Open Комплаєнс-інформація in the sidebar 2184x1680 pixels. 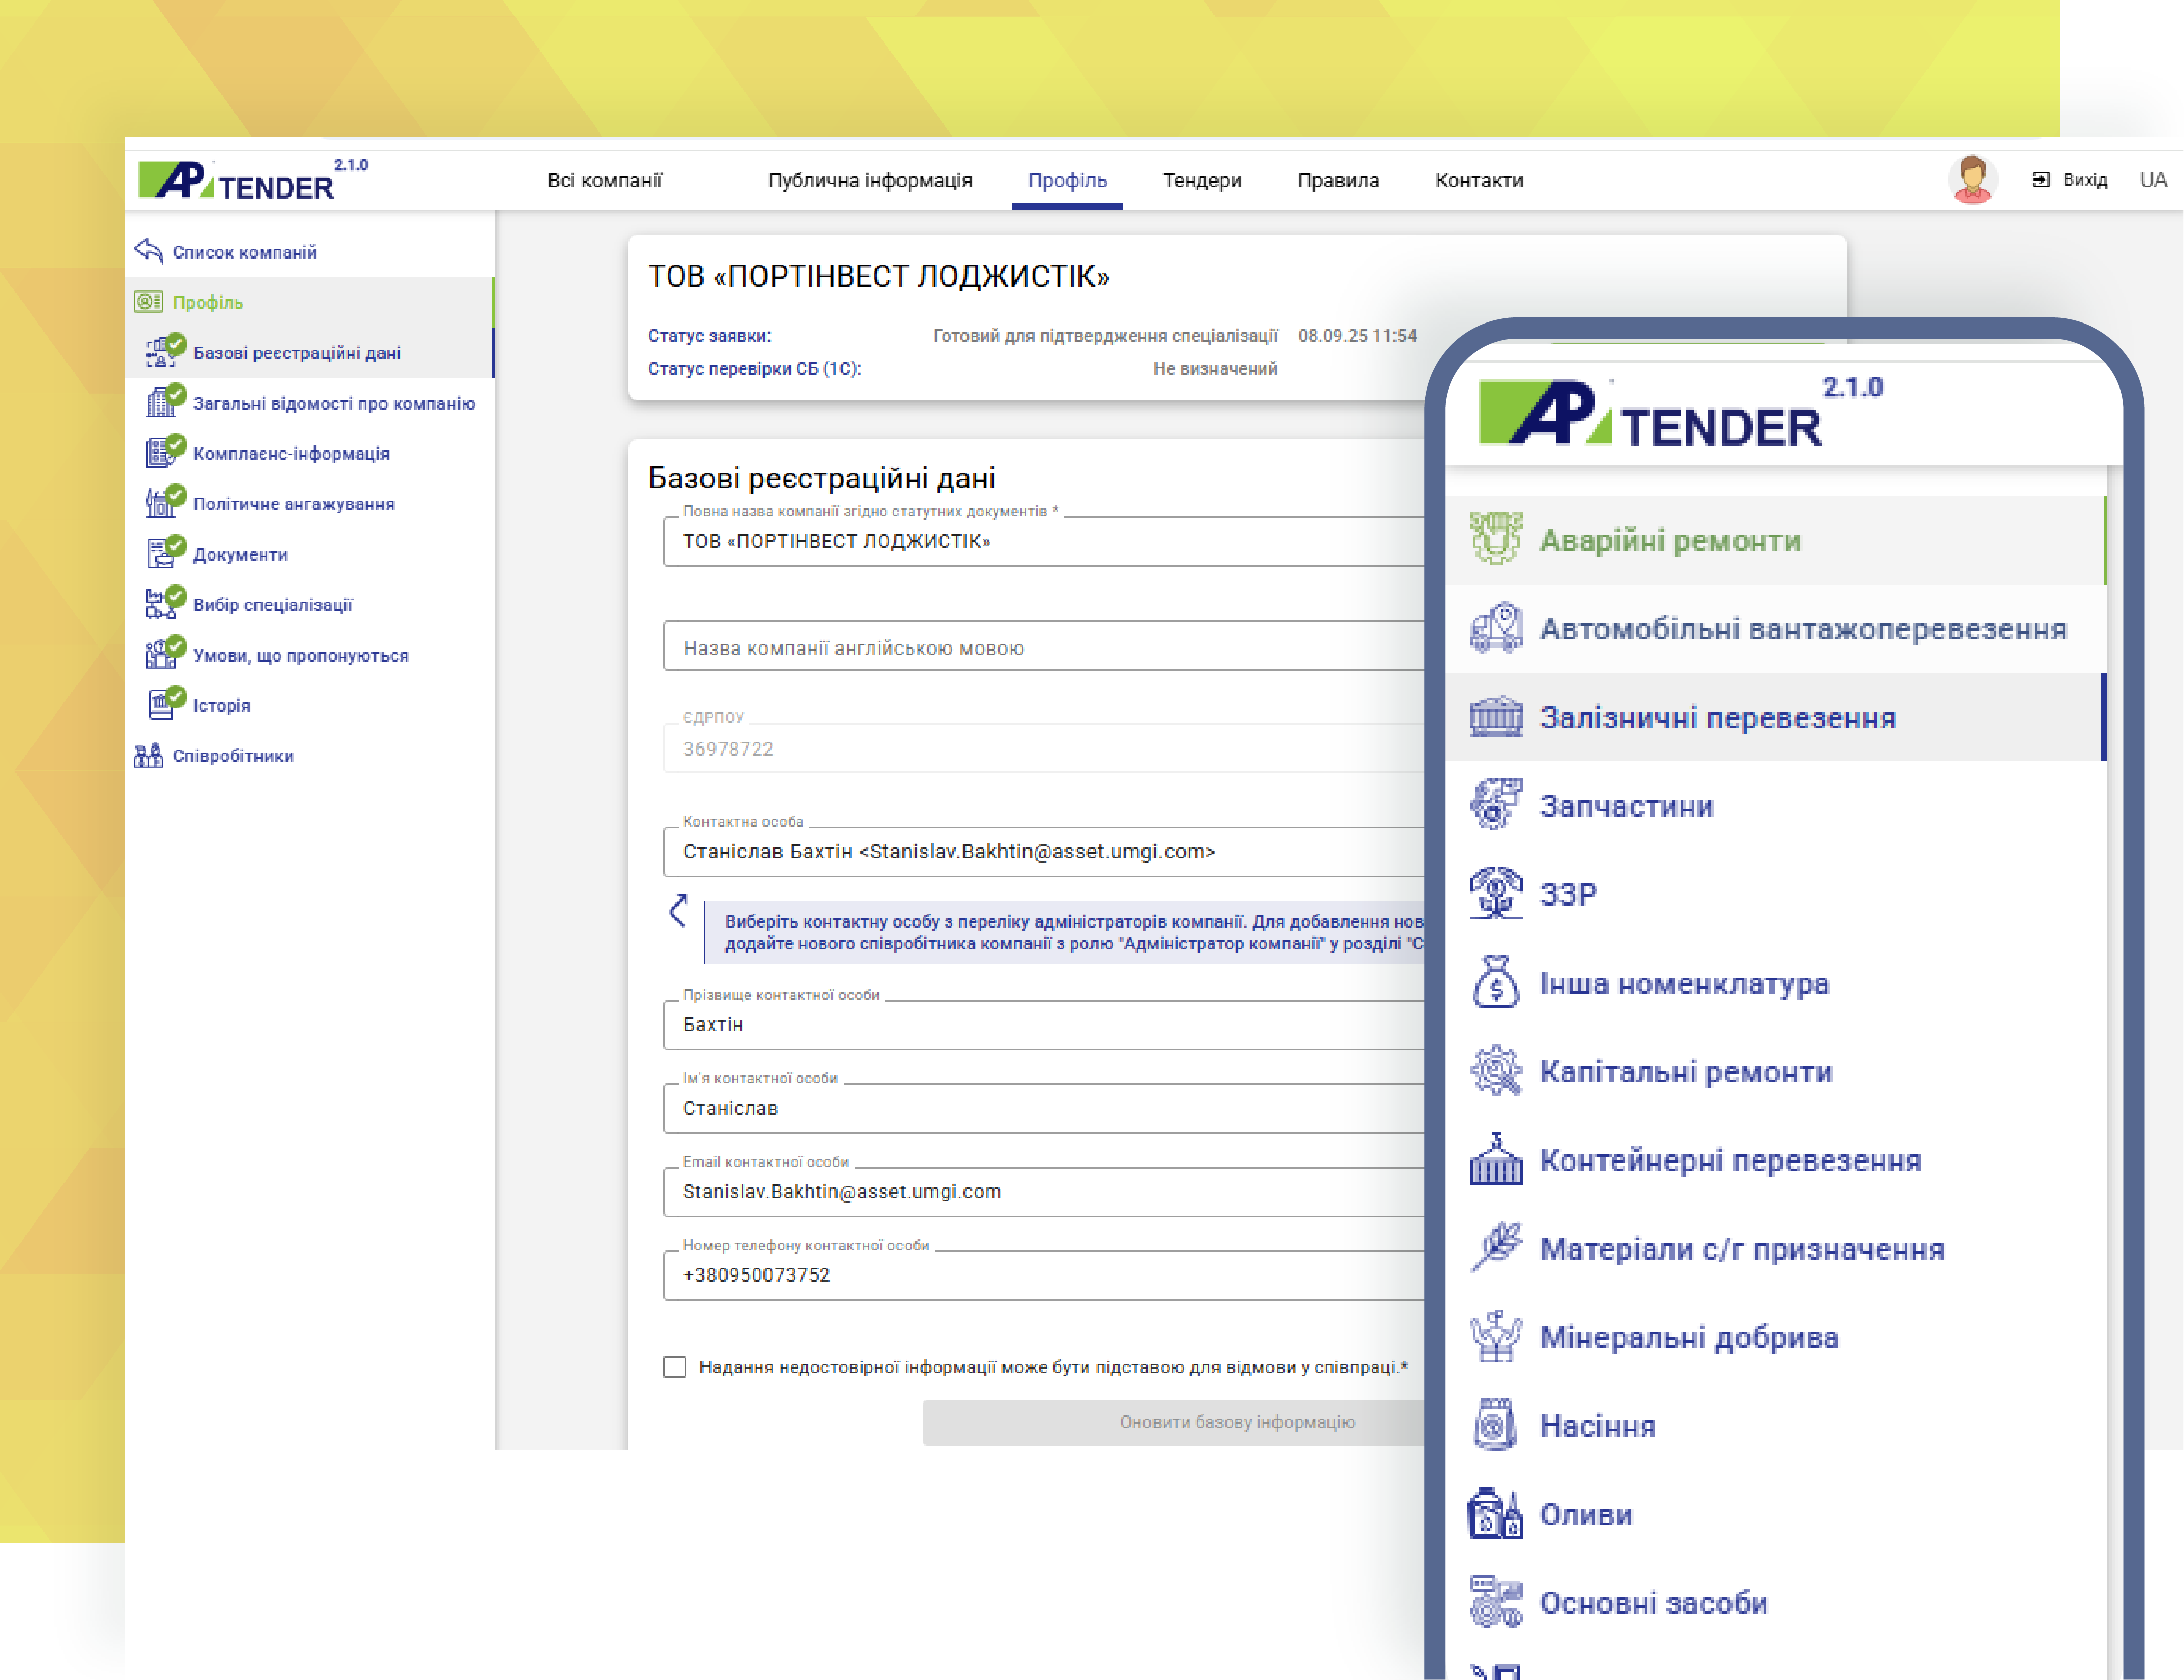point(290,454)
